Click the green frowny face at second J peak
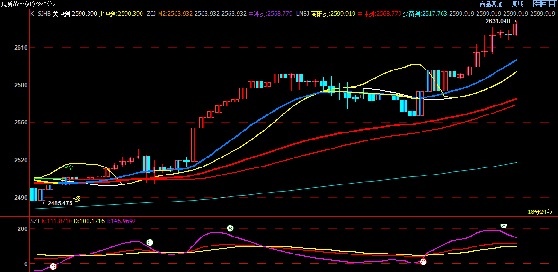 (x=230, y=228)
